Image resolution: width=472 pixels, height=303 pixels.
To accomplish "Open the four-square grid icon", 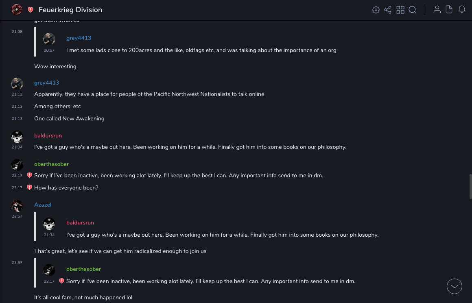I will click(400, 10).
